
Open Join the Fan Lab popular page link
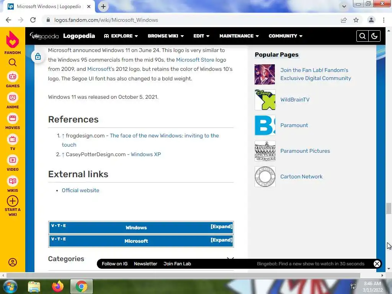315,74
